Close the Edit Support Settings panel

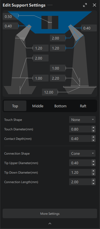[x=94, y=5]
